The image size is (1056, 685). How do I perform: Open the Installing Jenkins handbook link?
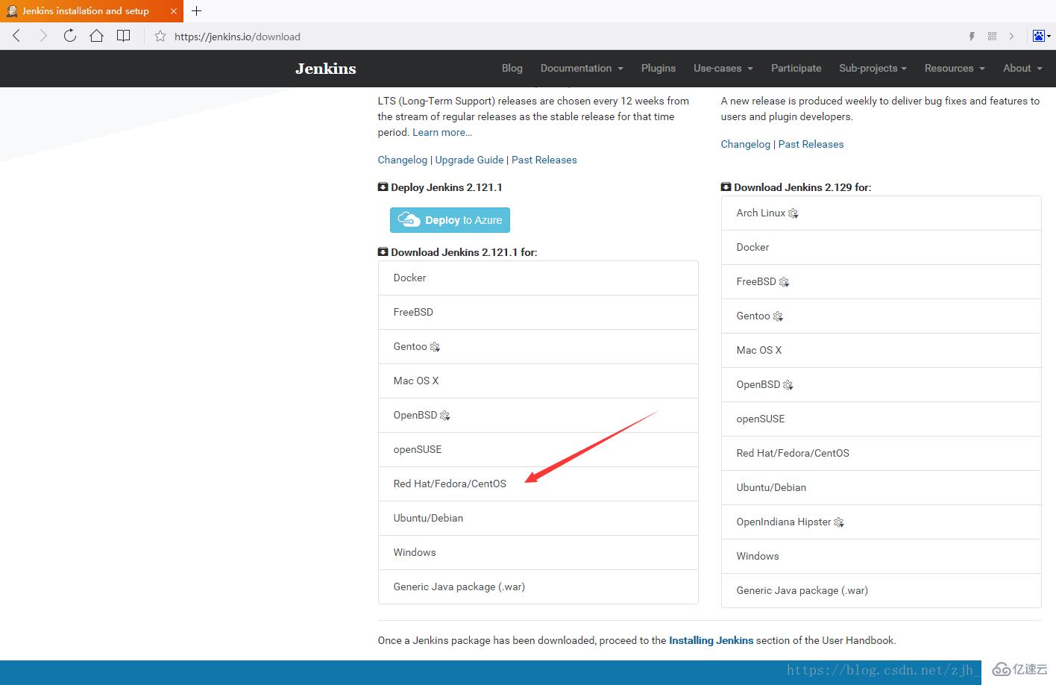click(x=711, y=640)
